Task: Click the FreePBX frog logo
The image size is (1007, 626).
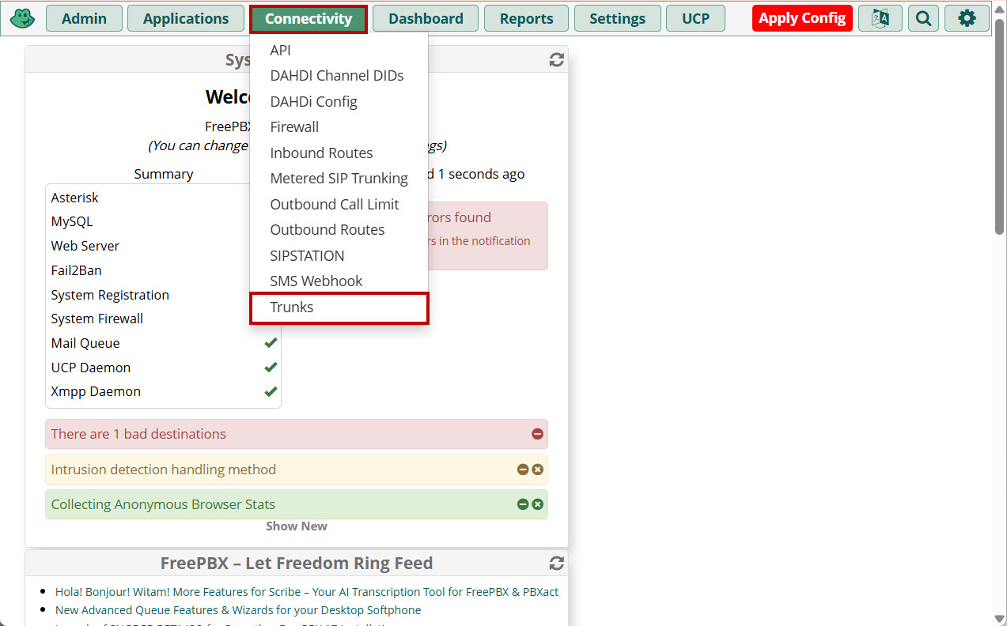Action: tap(22, 18)
